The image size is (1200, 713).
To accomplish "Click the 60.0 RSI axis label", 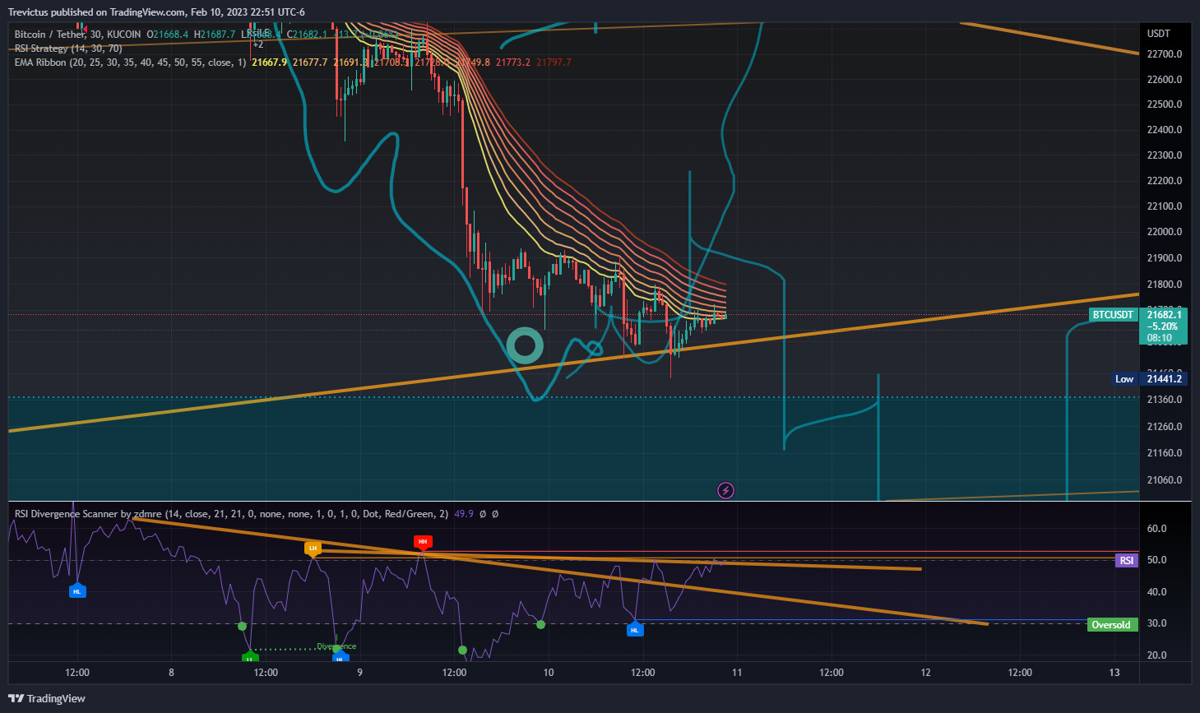I will pos(1156,529).
